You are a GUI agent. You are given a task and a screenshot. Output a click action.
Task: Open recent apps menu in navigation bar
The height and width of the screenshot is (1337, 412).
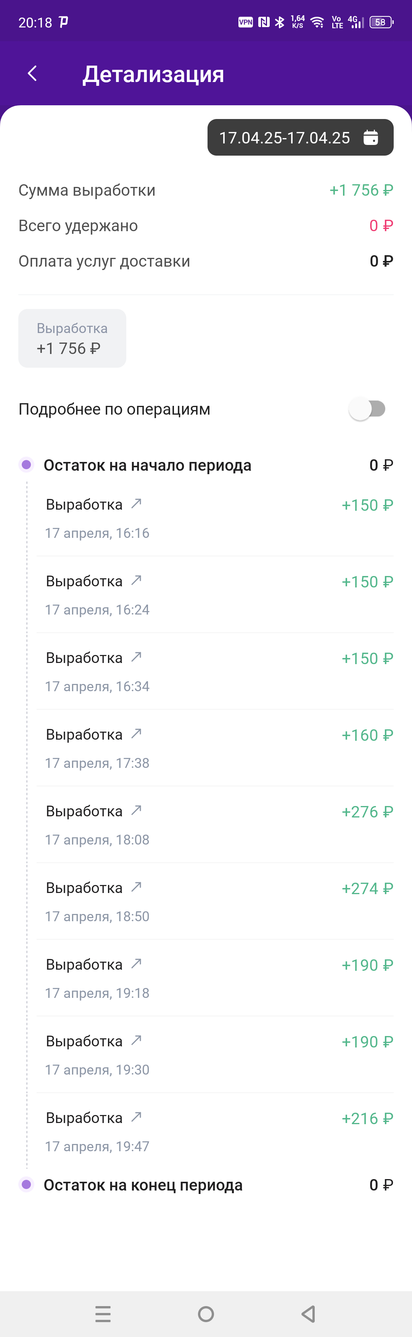[x=103, y=1314]
